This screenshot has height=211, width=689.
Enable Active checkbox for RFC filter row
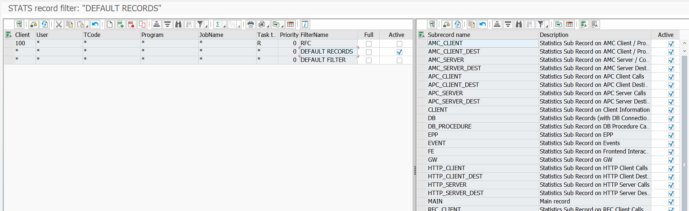coord(399,44)
